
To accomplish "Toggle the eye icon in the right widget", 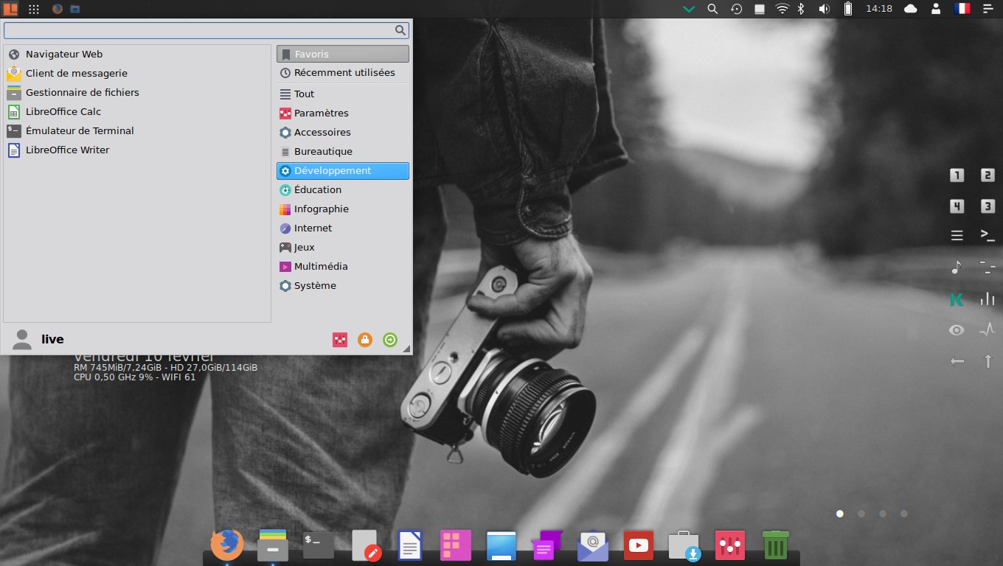I will 957,330.
